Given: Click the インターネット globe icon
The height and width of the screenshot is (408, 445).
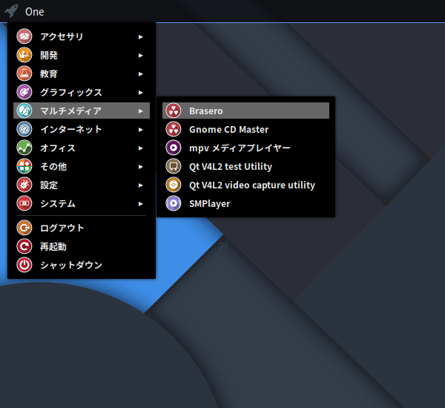Looking at the screenshot, I should pos(24,129).
